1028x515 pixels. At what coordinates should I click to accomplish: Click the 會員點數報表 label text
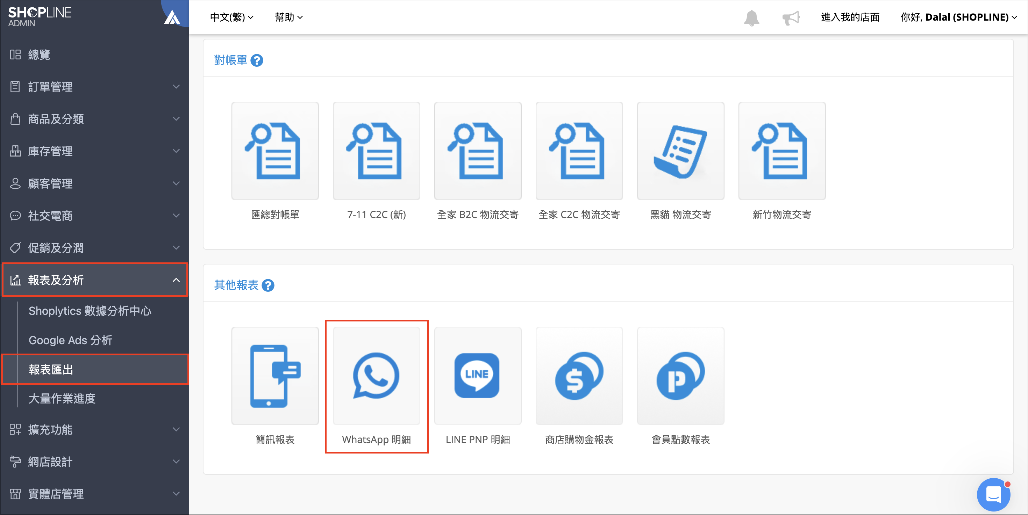tap(680, 440)
